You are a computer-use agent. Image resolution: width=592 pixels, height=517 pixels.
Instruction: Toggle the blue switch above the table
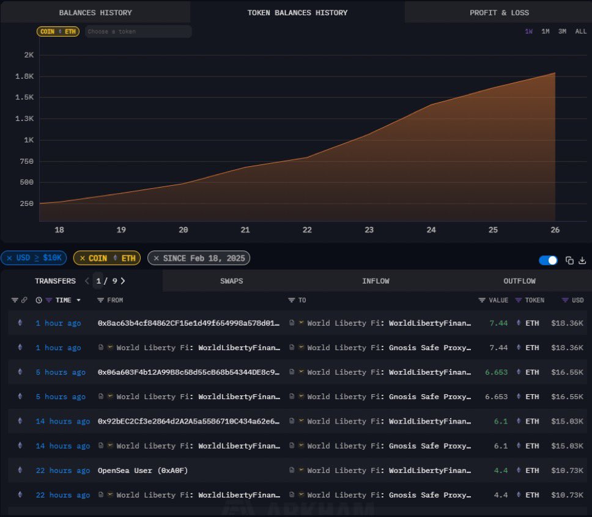pyautogui.click(x=548, y=260)
